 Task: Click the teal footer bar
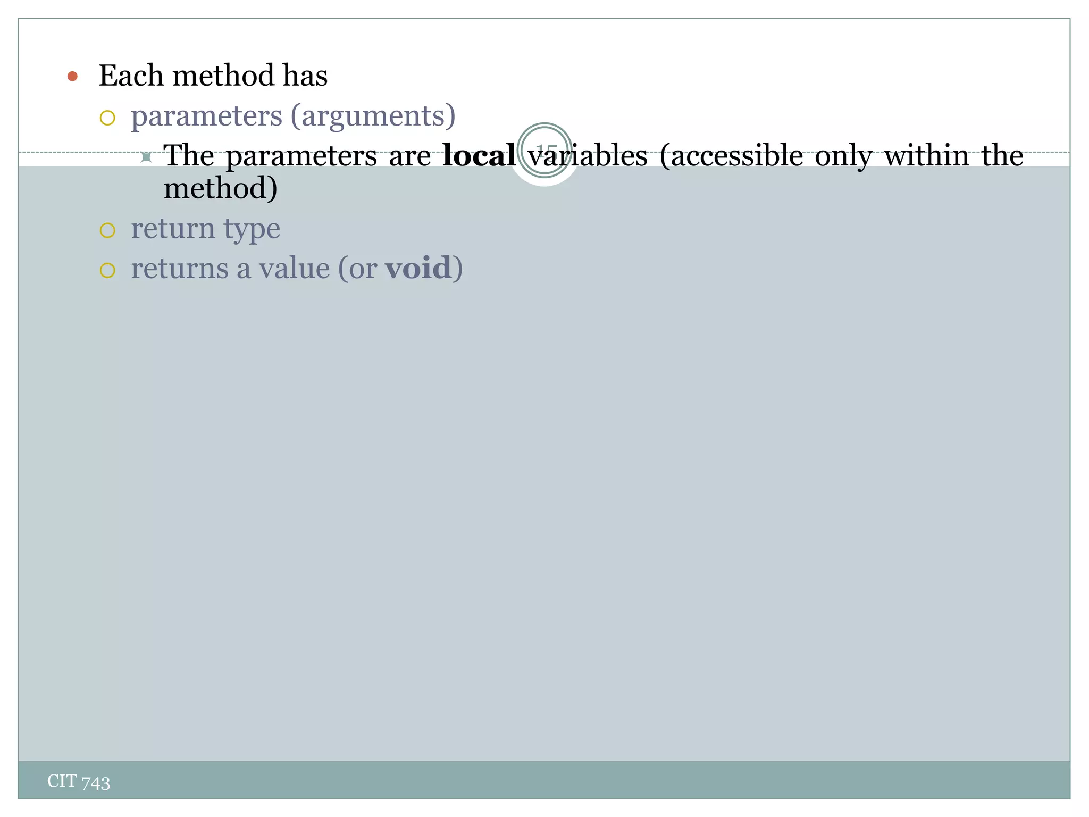tap(544, 779)
